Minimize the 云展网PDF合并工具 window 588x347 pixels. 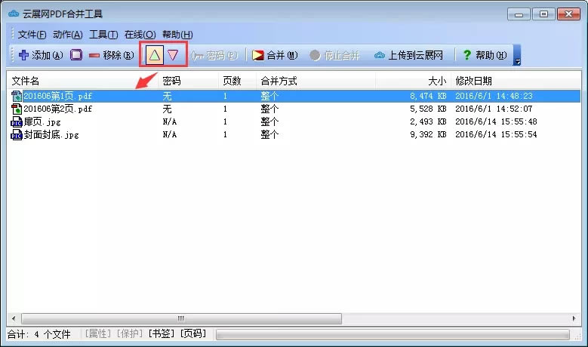click(519, 14)
